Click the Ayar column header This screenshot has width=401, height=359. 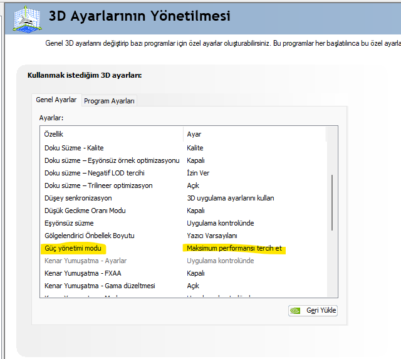(x=255, y=134)
